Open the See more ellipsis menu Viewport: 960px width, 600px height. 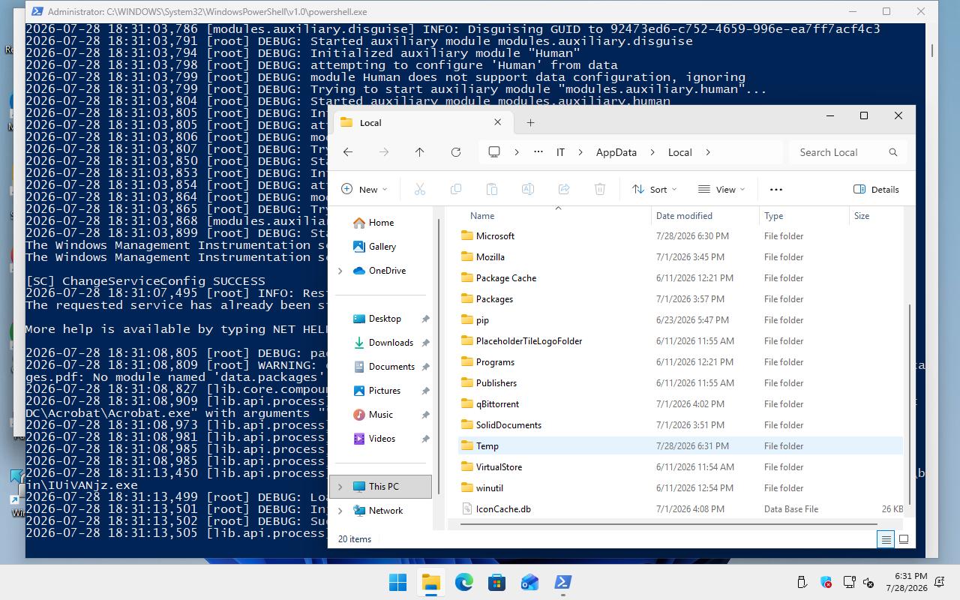pos(776,190)
